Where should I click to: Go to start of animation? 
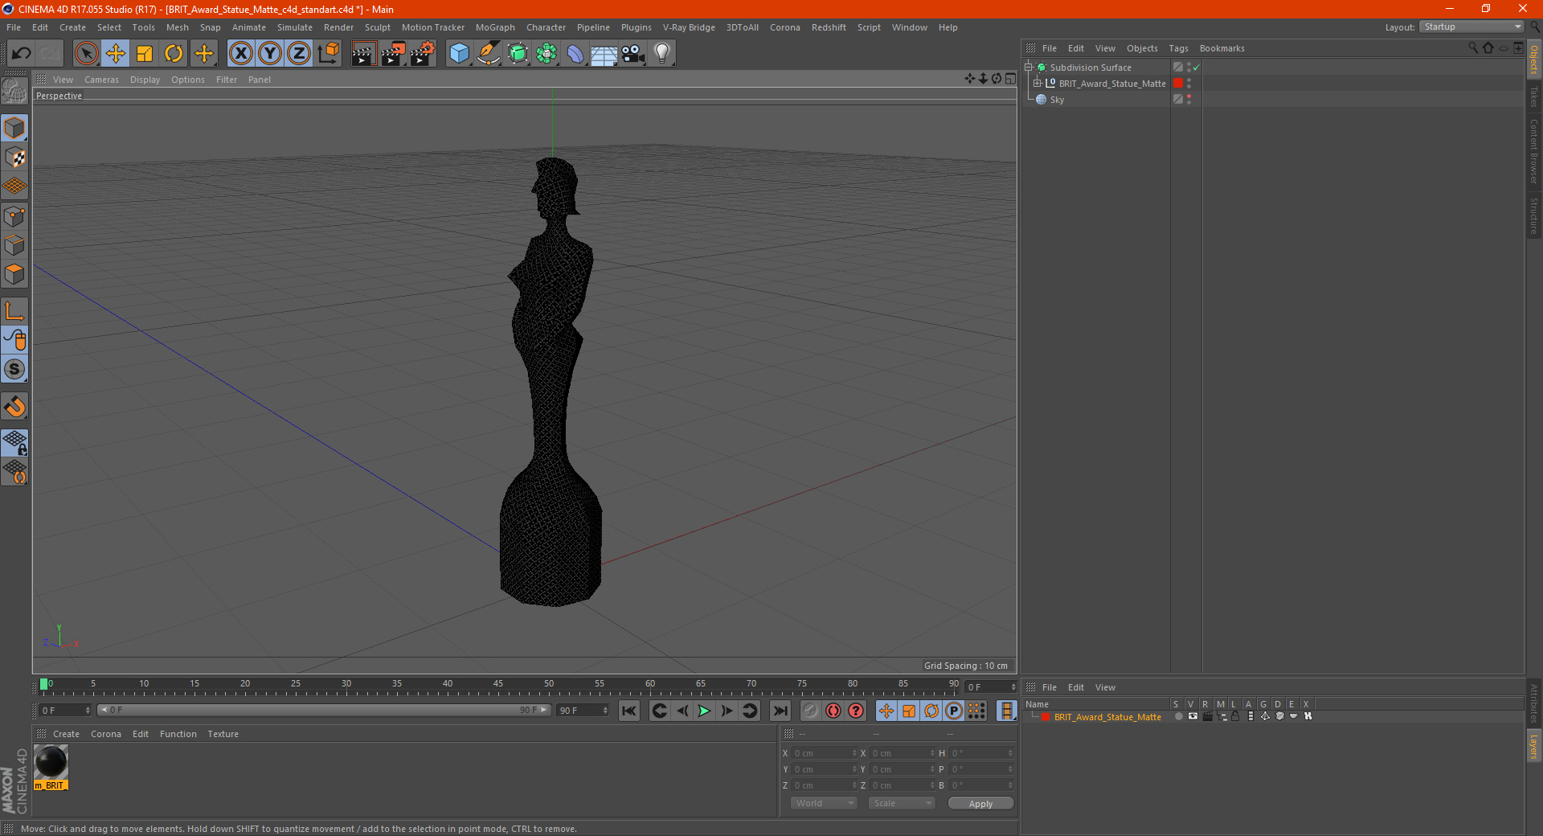coord(629,711)
